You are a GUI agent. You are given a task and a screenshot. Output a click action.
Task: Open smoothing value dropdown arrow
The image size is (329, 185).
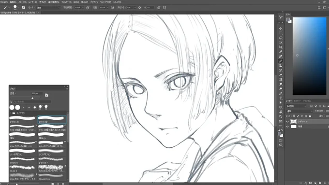(135, 8)
